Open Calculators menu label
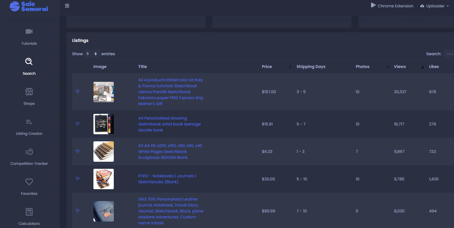454x228 pixels. [x=29, y=223]
